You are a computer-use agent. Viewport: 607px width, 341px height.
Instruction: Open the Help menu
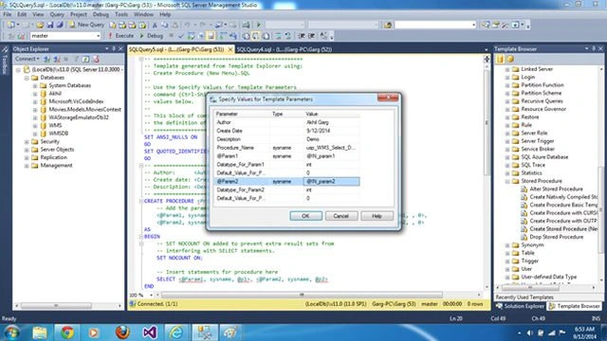click(x=165, y=14)
